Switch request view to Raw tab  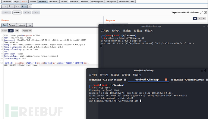pyautogui.click(x=5, y=25)
